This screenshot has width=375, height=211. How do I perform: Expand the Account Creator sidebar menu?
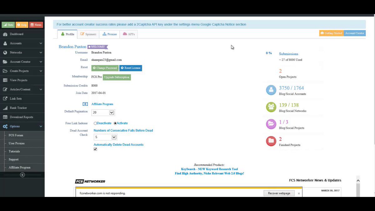tap(41, 62)
